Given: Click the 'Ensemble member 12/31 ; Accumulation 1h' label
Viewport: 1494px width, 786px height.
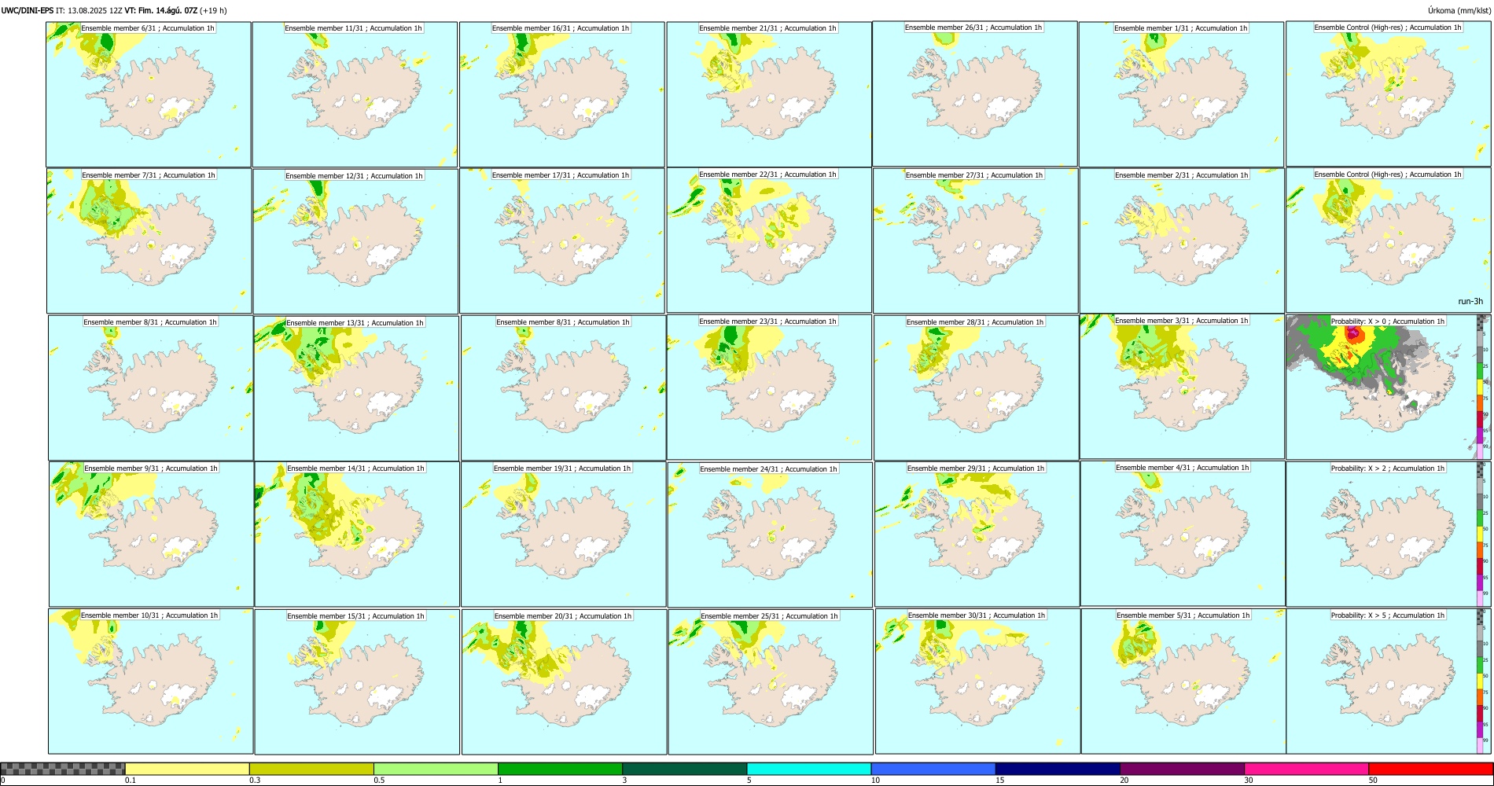Looking at the screenshot, I should [x=355, y=176].
